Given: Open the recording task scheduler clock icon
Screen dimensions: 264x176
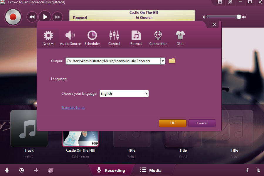Looking at the screenshot, I should pos(21,170).
